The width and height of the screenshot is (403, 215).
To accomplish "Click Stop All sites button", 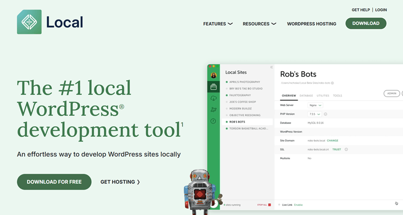I will point(264,205).
